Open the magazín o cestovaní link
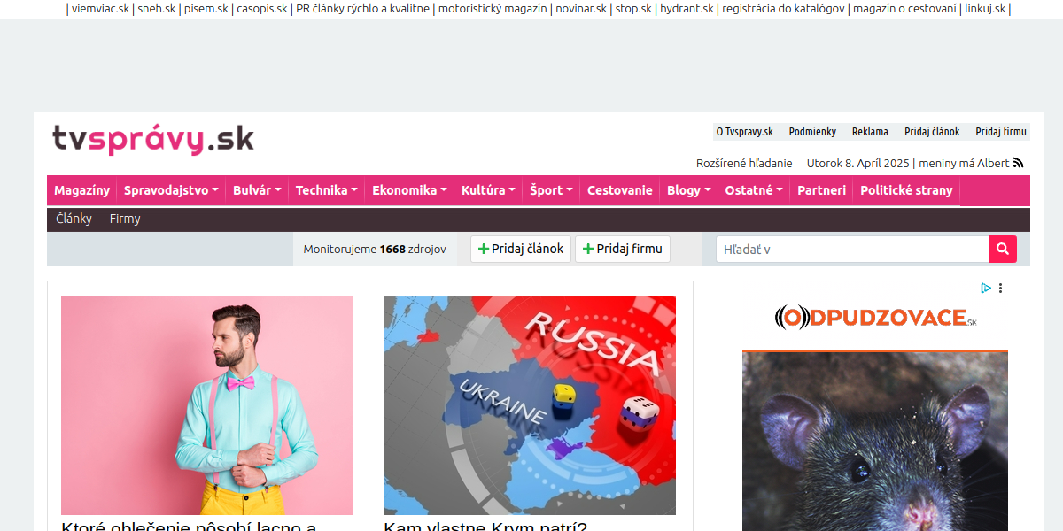Viewport: 1063px width, 531px height. [x=905, y=9]
